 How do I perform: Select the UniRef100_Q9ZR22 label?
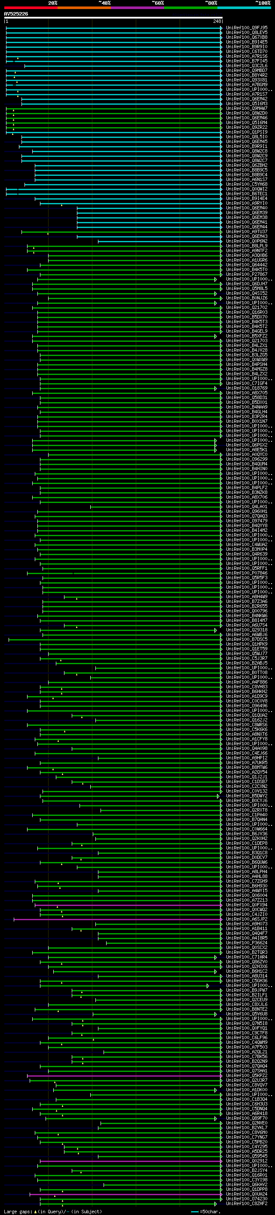pyautogui.click(x=246, y=127)
